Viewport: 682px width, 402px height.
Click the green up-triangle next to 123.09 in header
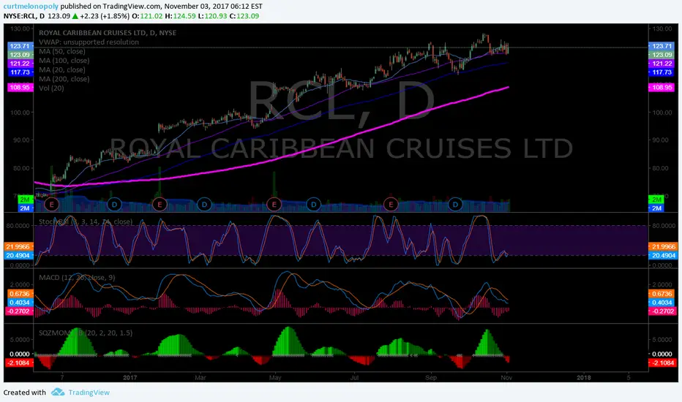(75, 16)
